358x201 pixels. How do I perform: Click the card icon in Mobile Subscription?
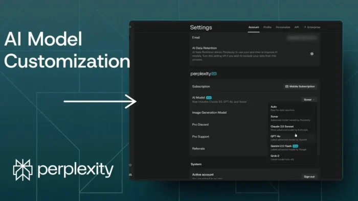[x=287, y=87]
